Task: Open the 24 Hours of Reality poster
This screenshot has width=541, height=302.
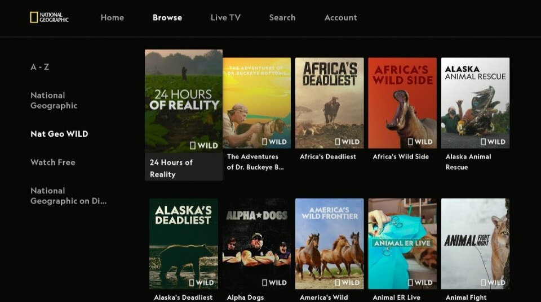Action: pos(184,101)
